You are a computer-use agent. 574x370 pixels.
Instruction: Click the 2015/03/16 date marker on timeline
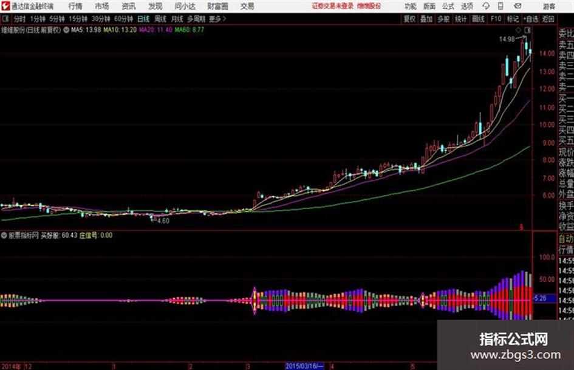304,366
